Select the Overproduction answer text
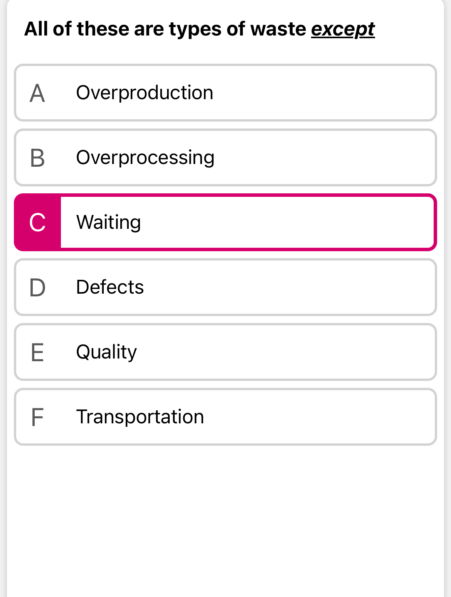Screen dimensions: 451x597 (145, 93)
